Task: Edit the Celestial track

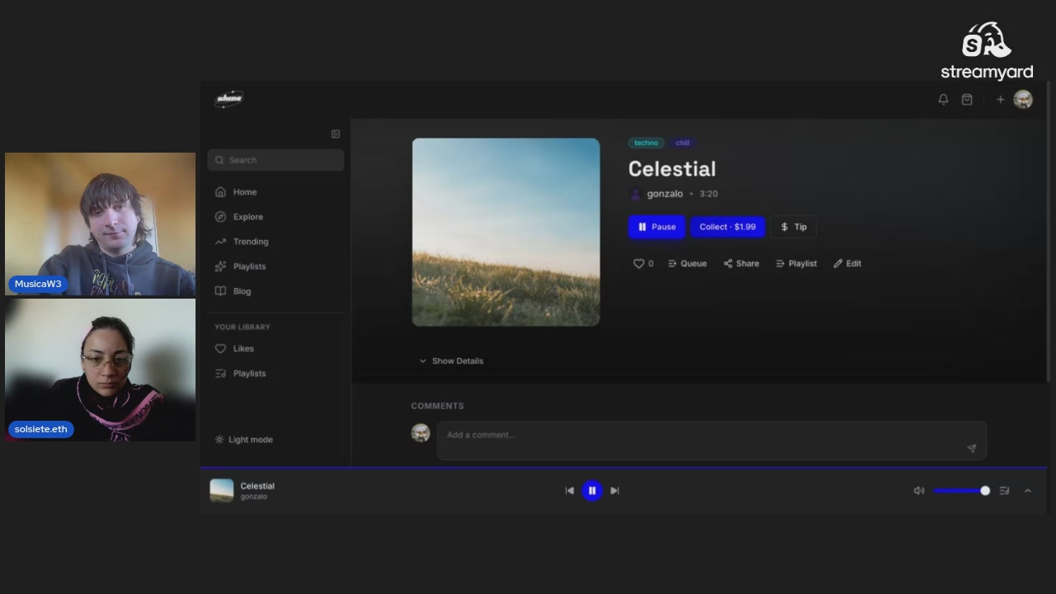Action: click(847, 263)
